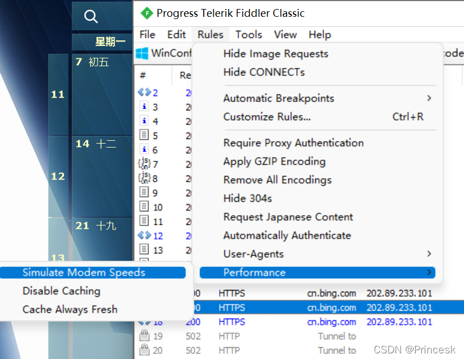This screenshot has width=464, height=359.
Task: Select session 13 document icon
Action: pyautogui.click(x=144, y=250)
